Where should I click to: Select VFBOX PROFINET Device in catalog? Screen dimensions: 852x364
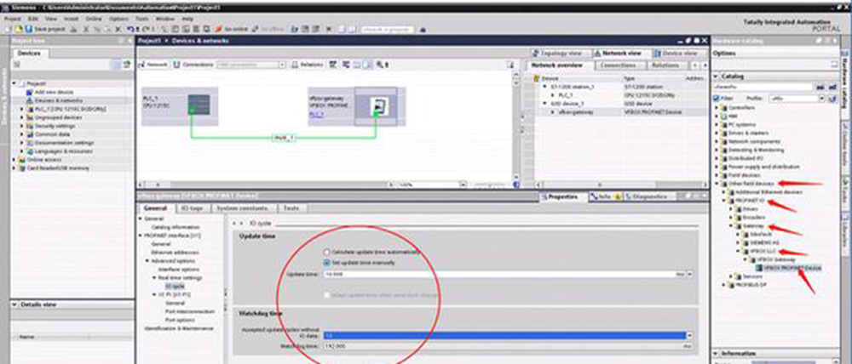[792, 267]
